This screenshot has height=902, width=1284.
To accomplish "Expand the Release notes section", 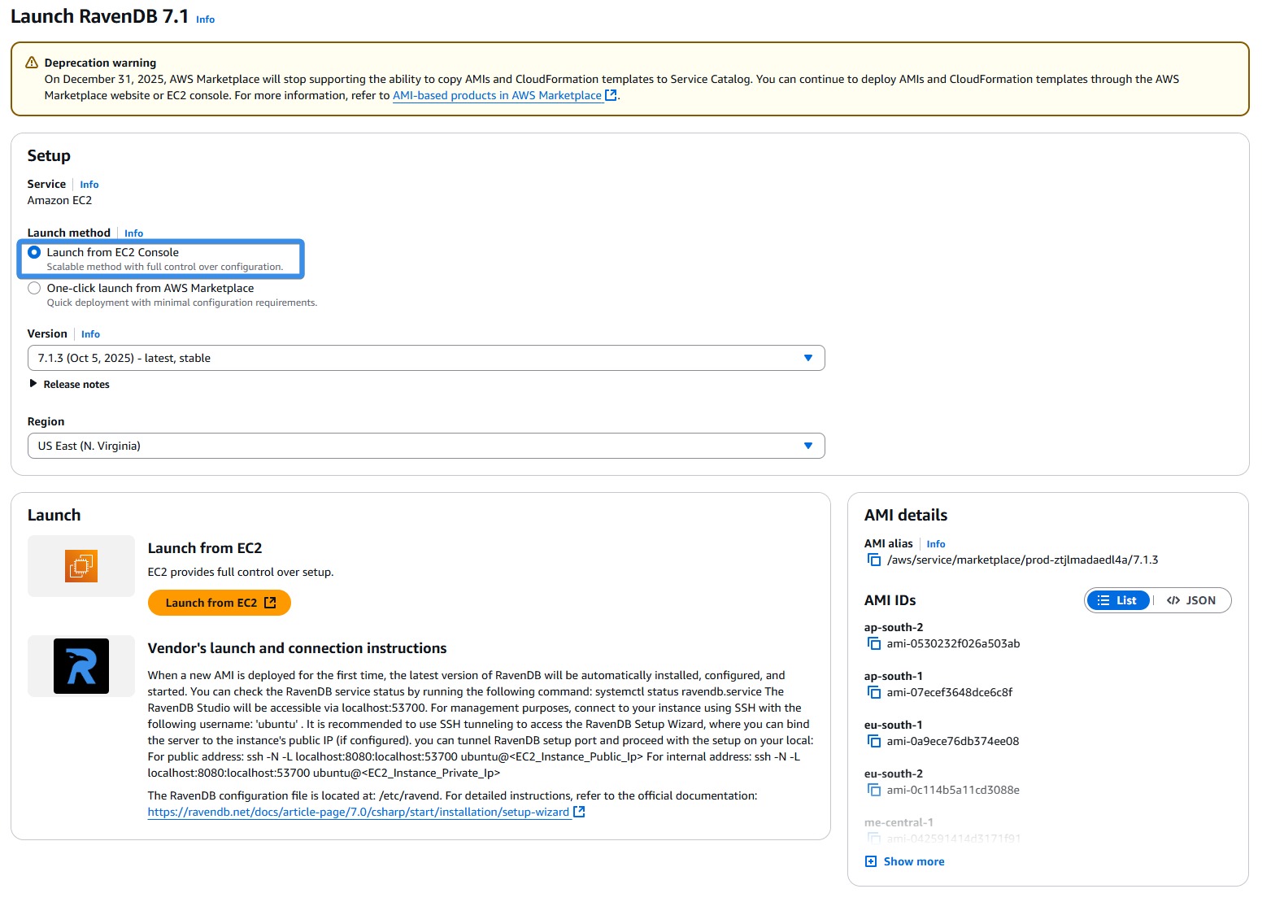I will tap(69, 384).
